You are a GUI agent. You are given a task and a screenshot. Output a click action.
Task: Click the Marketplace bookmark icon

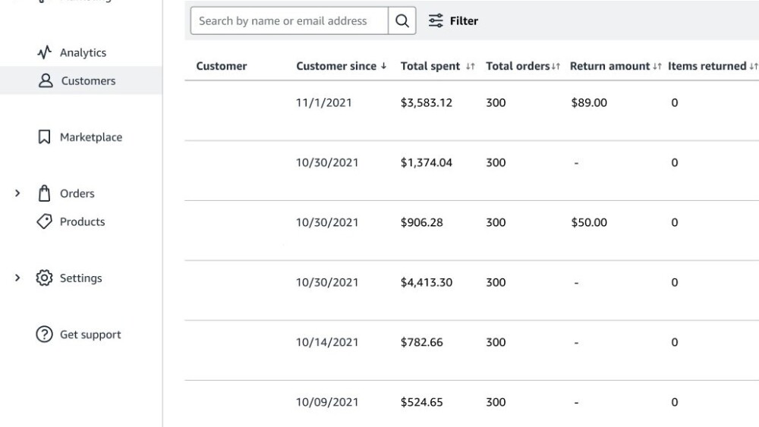pyautogui.click(x=44, y=137)
